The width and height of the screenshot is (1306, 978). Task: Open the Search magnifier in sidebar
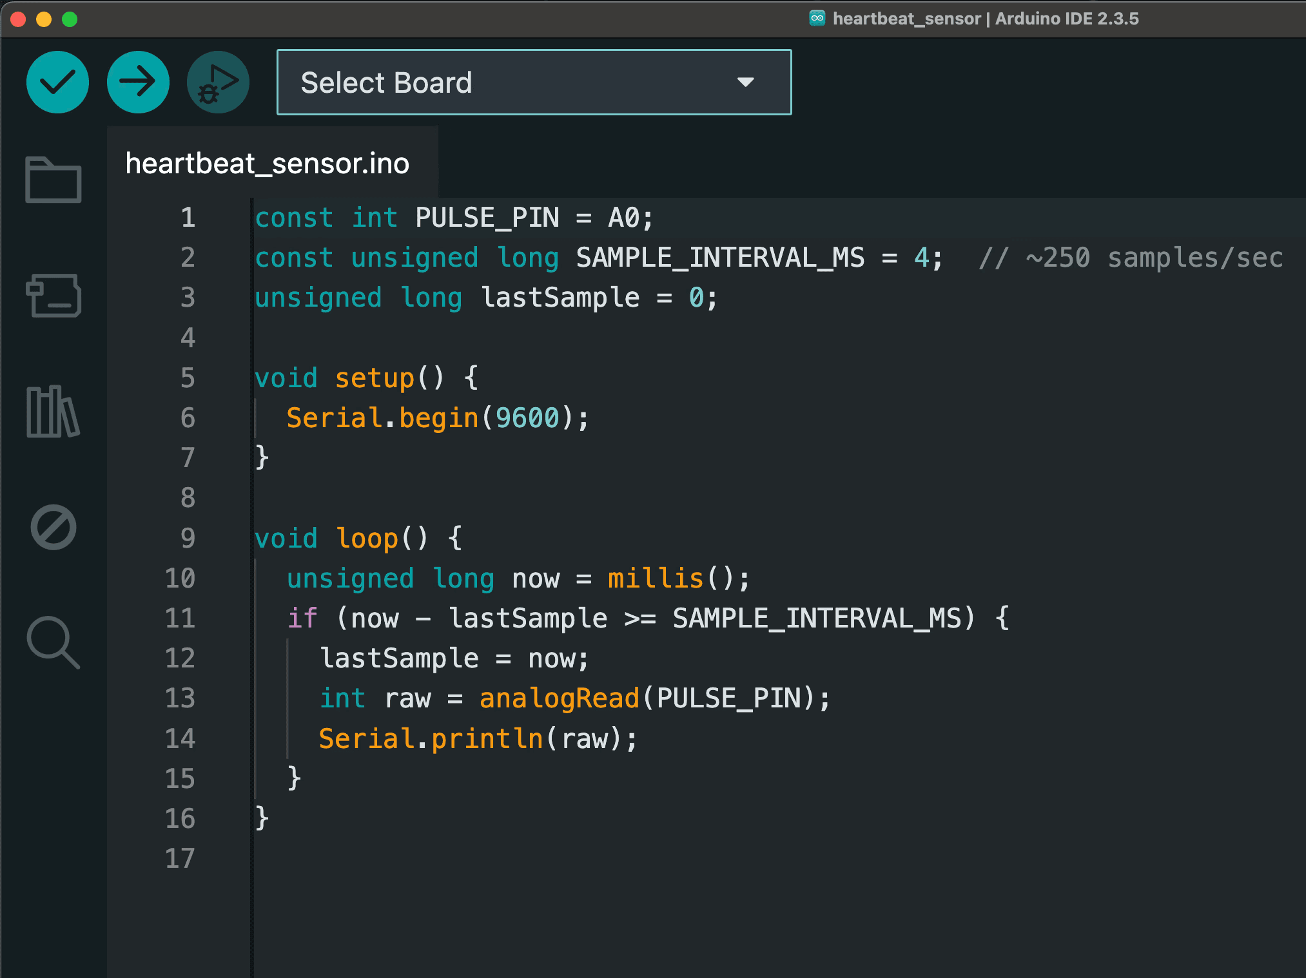coord(54,643)
